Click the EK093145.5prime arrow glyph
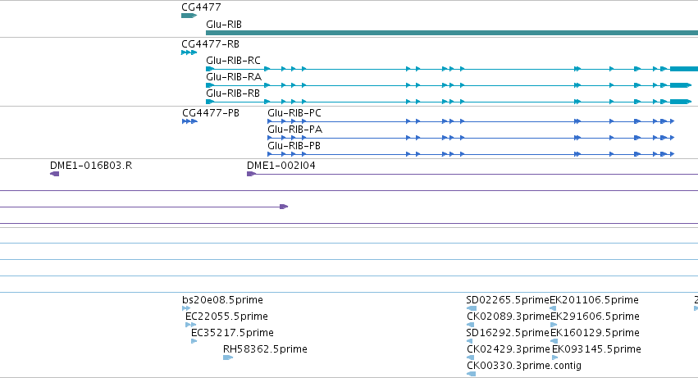698x378 pixels. pyautogui.click(x=555, y=358)
